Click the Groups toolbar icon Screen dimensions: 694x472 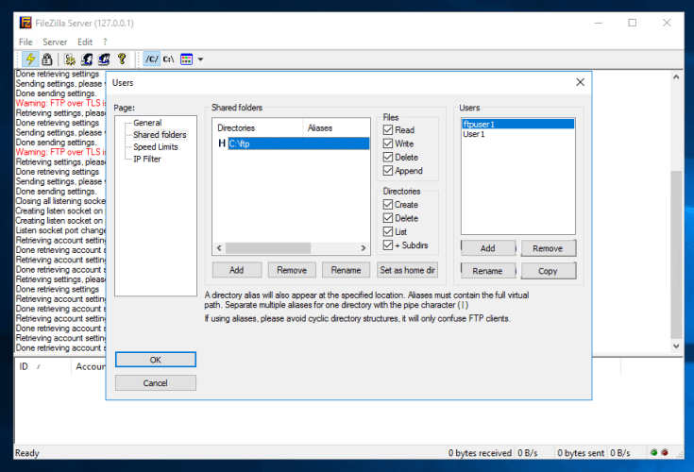point(104,59)
